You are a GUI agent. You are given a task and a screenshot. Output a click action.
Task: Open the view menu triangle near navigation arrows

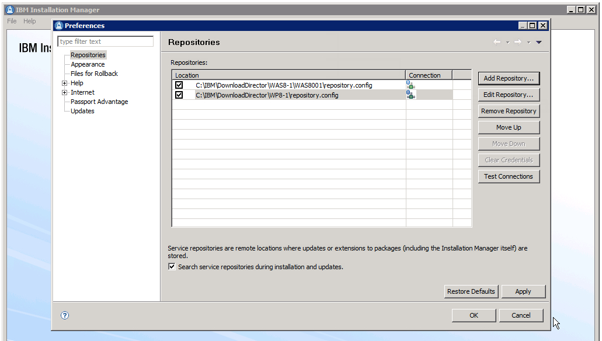538,42
